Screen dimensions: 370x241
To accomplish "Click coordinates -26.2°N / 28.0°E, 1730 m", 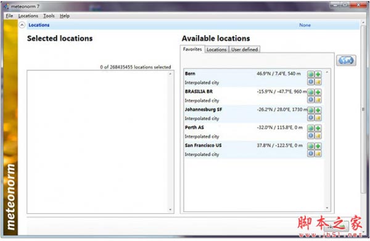I will pyautogui.click(x=282, y=110).
